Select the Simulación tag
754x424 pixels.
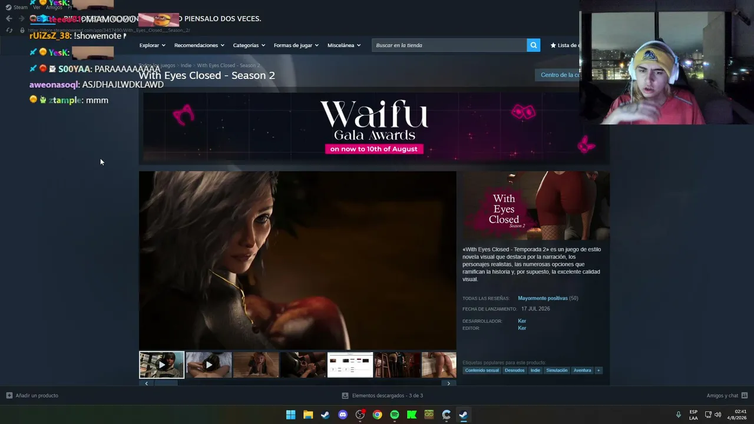pos(557,370)
